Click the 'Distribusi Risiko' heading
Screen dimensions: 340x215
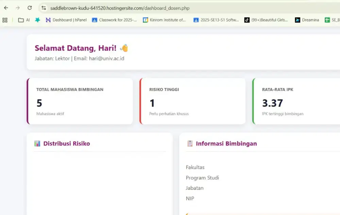(x=67, y=144)
